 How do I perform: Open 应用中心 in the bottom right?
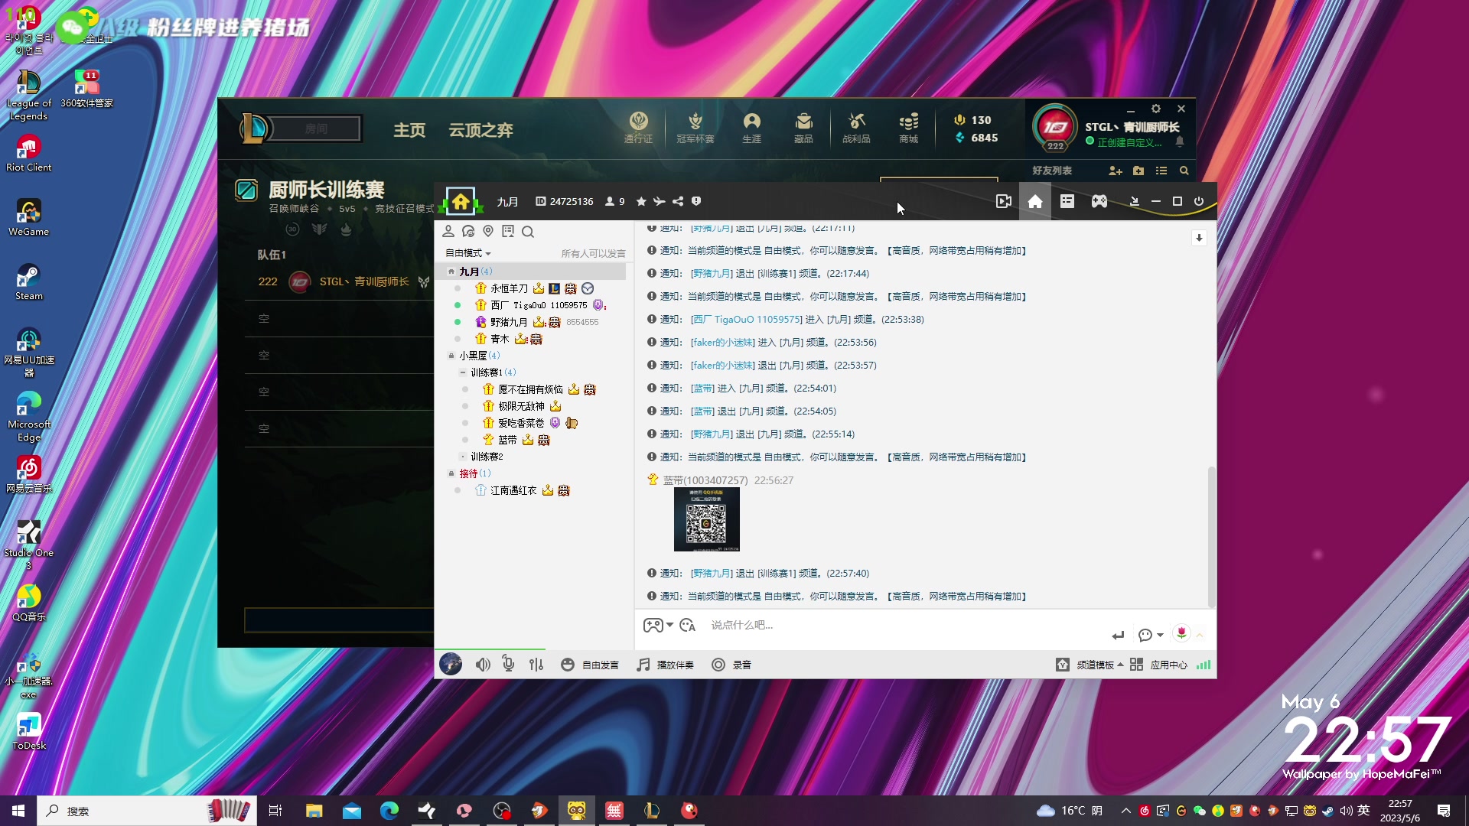coord(1168,665)
